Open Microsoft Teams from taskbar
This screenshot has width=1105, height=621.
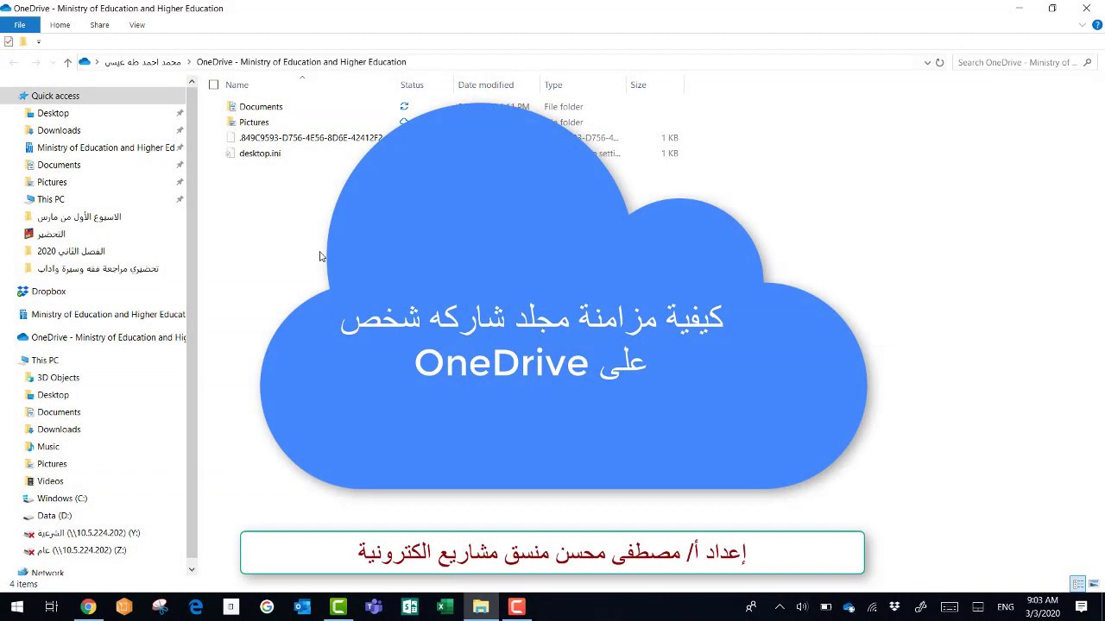374,607
